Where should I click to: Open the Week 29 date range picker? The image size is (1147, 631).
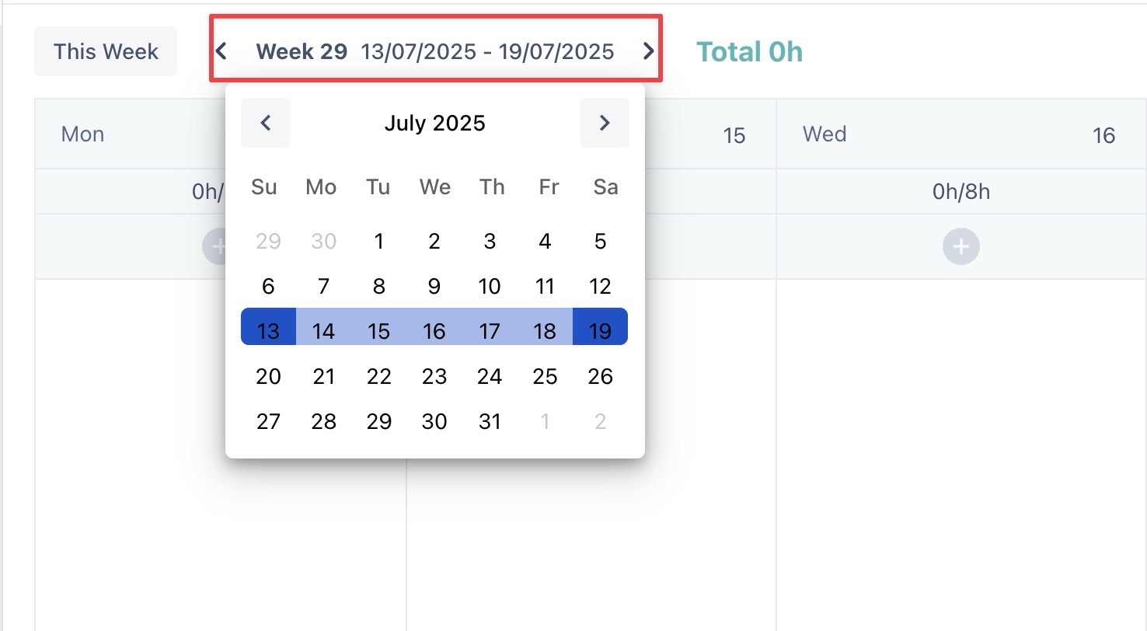pos(434,51)
